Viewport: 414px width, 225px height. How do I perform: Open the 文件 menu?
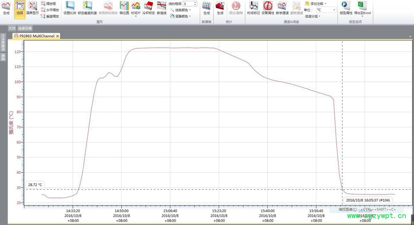click(12, 29)
